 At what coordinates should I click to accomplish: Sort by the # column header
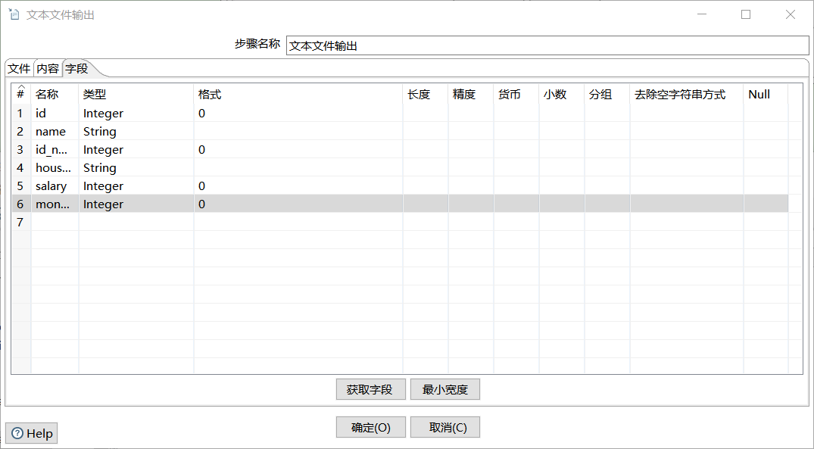tap(20, 94)
